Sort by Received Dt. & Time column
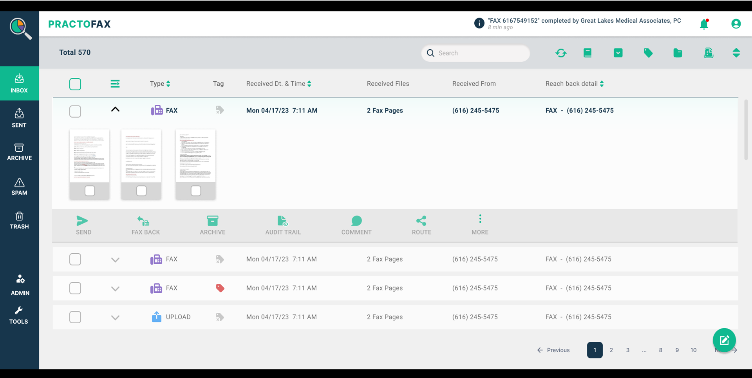Screen dimensions: 752x378 tap(309, 83)
